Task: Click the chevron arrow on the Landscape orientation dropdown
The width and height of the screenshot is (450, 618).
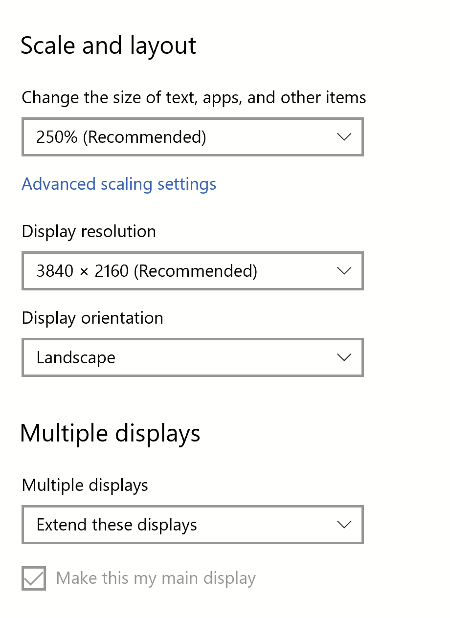Action: (x=344, y=357)
